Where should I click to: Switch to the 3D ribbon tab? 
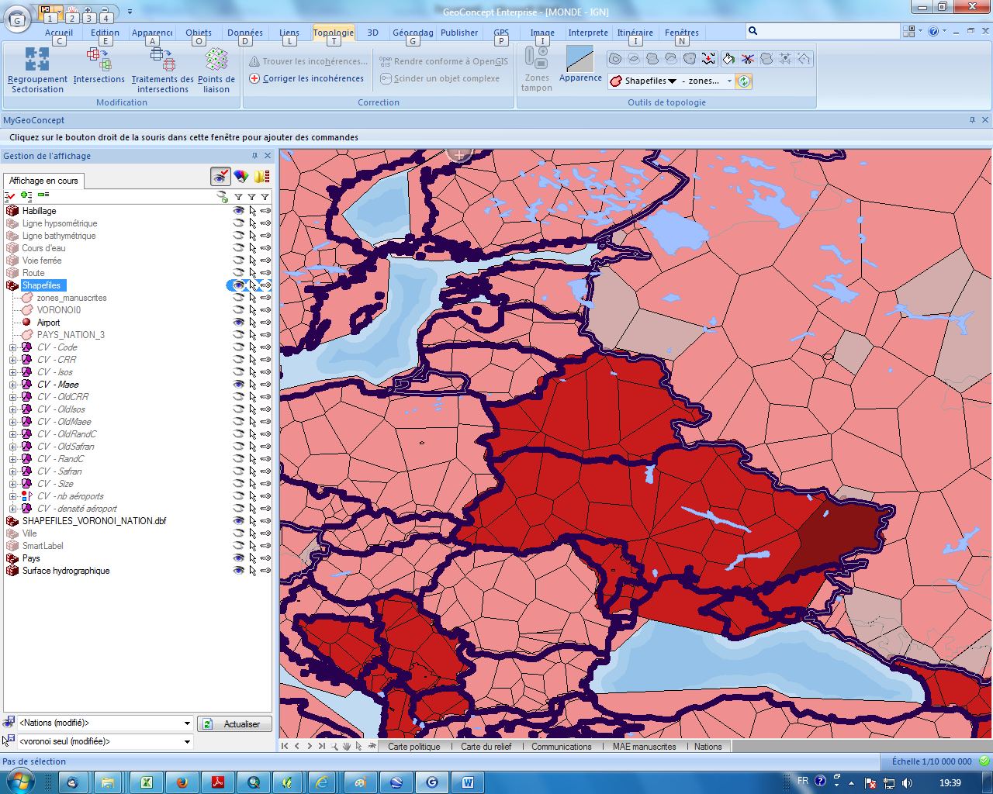(373, 33)
